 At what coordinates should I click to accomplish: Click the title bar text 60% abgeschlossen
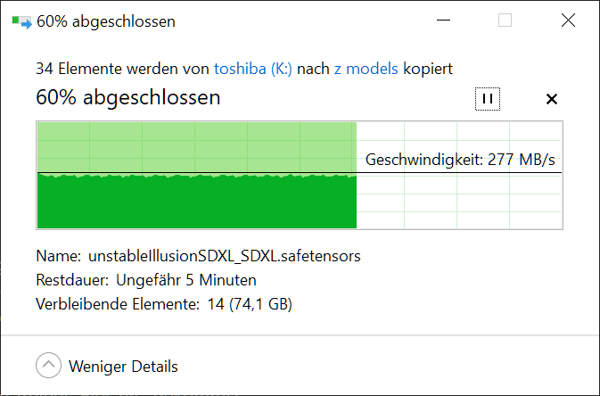(x=105, y=21)
